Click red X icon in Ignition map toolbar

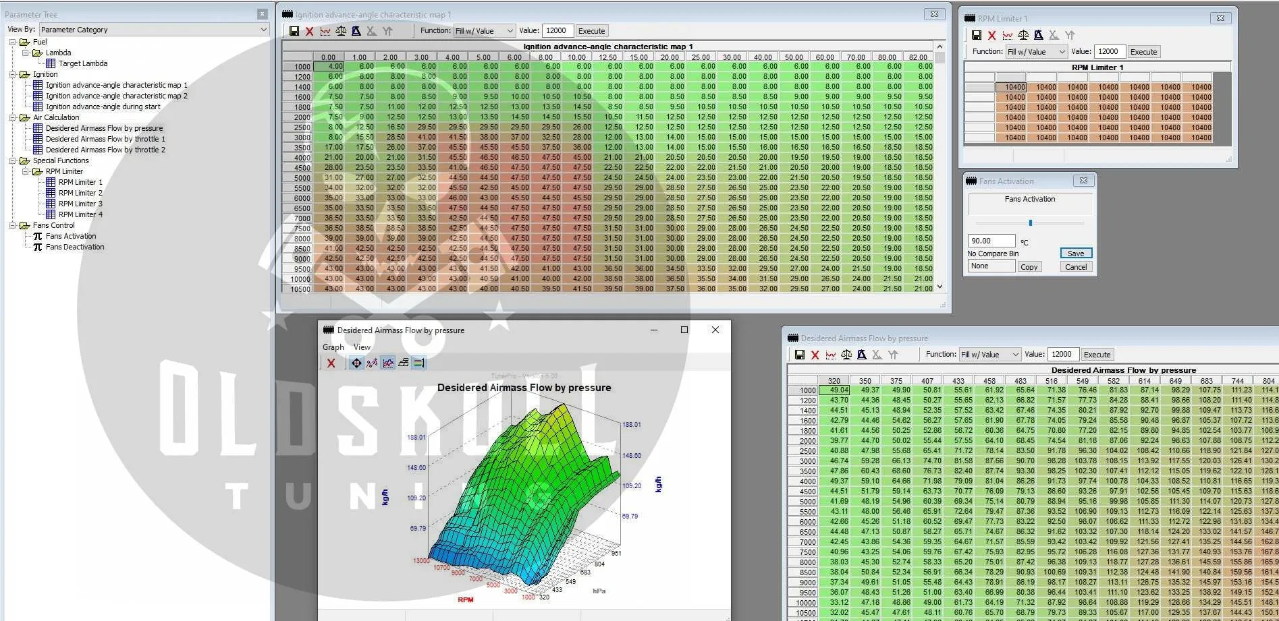pos(309,31)
